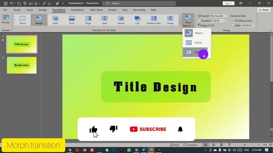Open Firefox from the taskbar

point(84,150)
